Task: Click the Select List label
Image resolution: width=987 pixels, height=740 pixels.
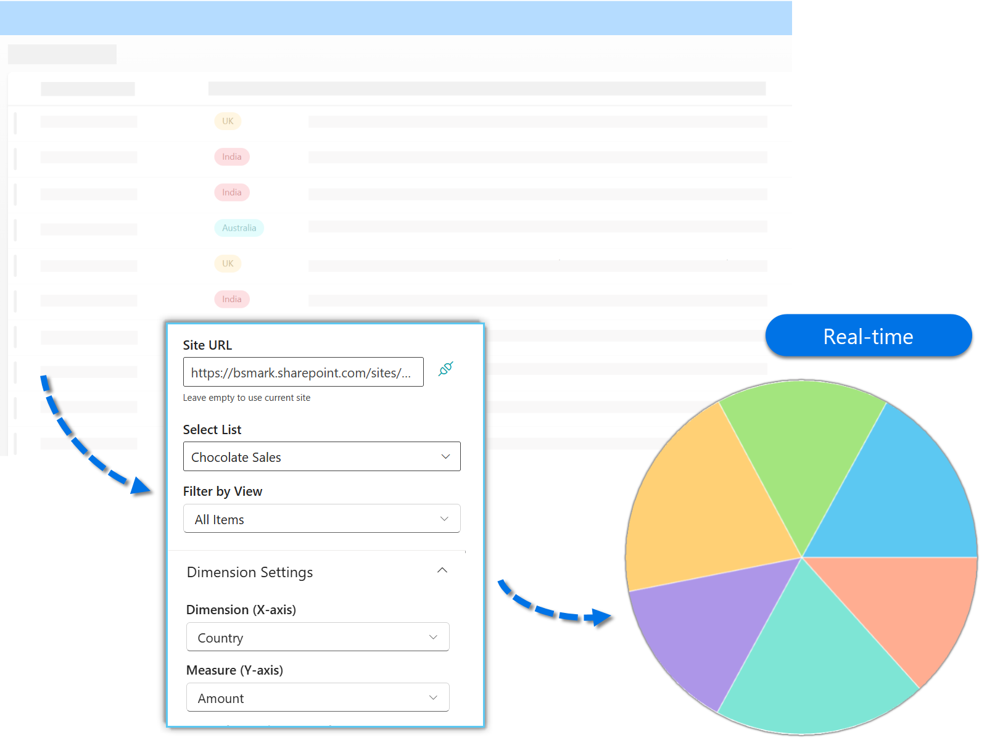Action: pos(212,430)
